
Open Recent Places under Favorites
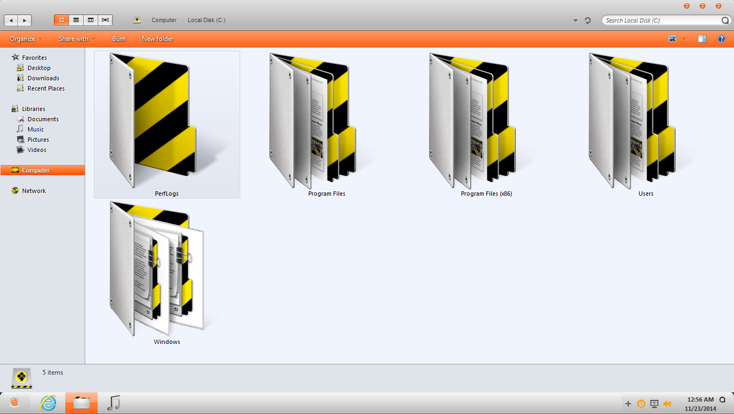pyautogui.click(x=46, y=88)
